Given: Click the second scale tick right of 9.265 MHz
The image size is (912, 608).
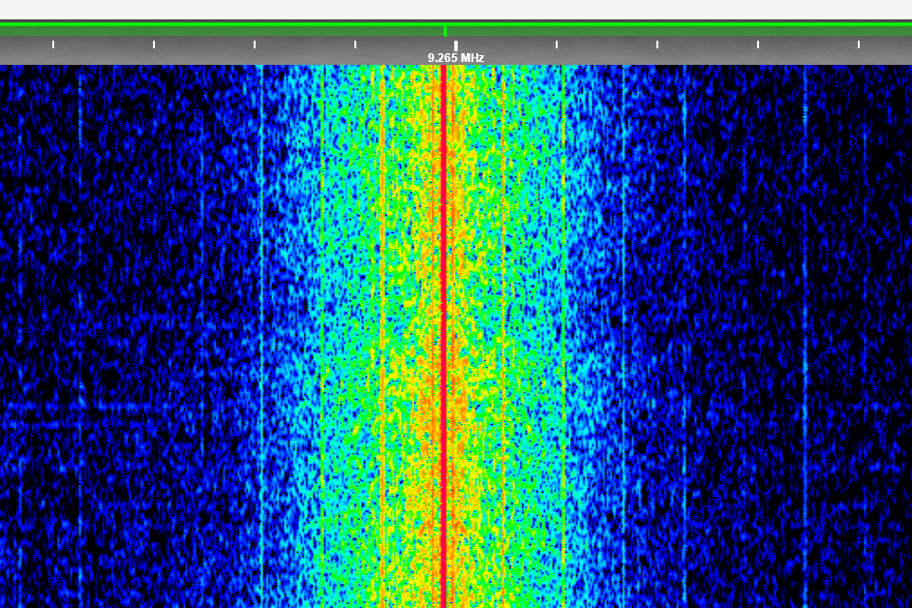Looking at the screenshot, I should (x=657, y=44).
